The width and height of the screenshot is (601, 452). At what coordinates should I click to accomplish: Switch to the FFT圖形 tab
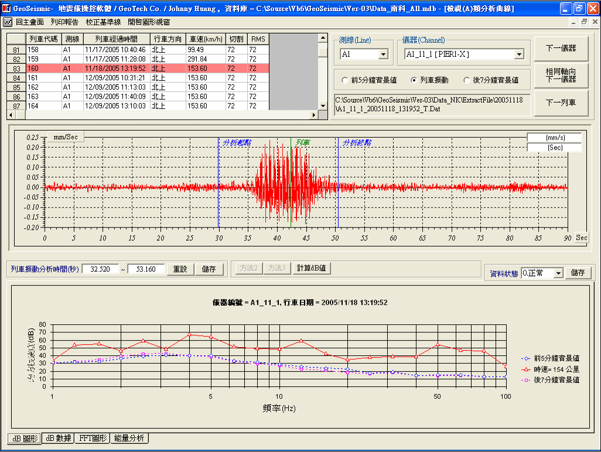click(x=93, y=438)
